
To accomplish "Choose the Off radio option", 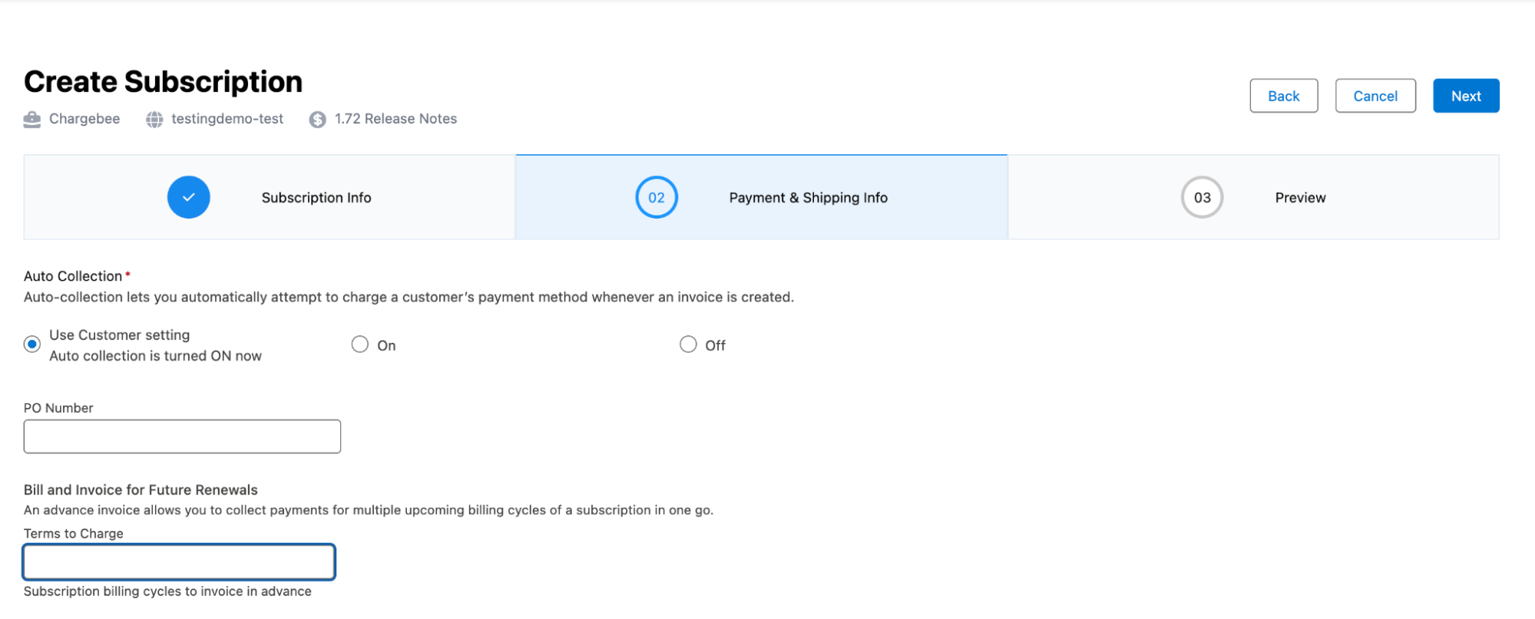I will coord(688,344).
